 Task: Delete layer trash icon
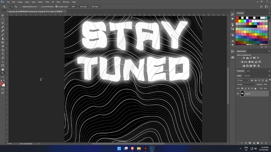(x=266, y=143)
